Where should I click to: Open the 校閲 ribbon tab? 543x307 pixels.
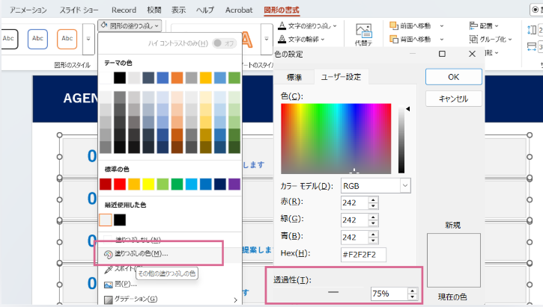tap(154, 10)
